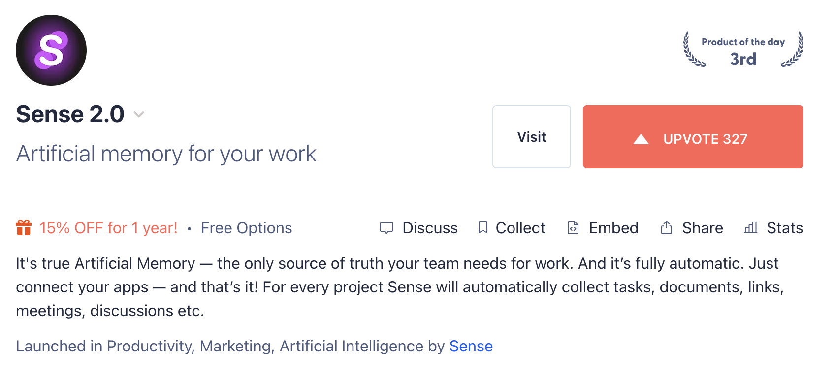Open the 15% OFF for 1 year offer

(x=108, y=228)
